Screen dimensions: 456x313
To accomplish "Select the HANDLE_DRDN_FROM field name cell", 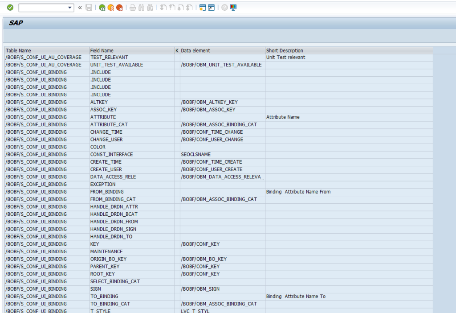I will point(132,222).
